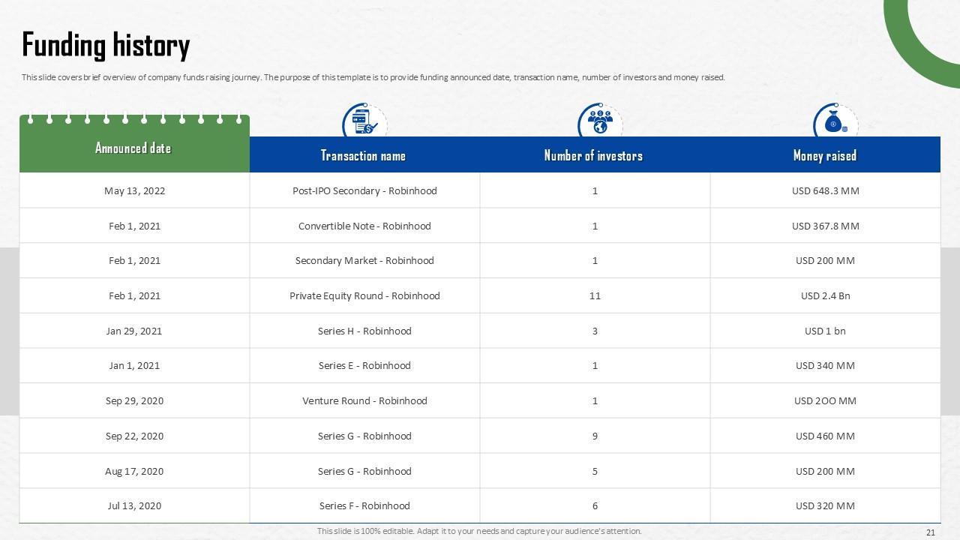The image size is (960, 540).
Task: Click investor count '5'
Action: pyautogui.click(x=595, y=471)
